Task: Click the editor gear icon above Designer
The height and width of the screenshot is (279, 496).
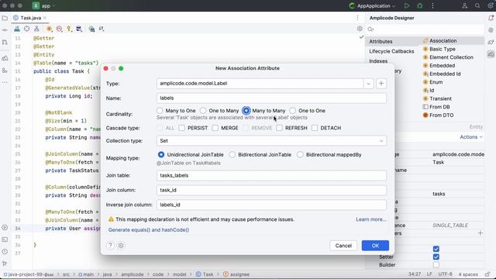Action: [x=360, y=29]
